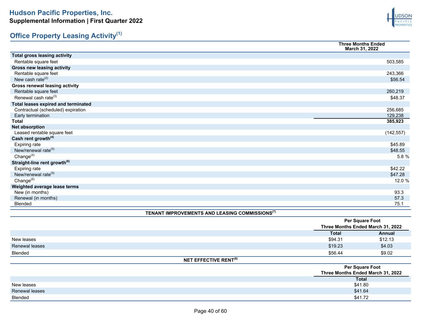
Task: Click the Cash rent growth heading
Action: [x=33, y=138]
